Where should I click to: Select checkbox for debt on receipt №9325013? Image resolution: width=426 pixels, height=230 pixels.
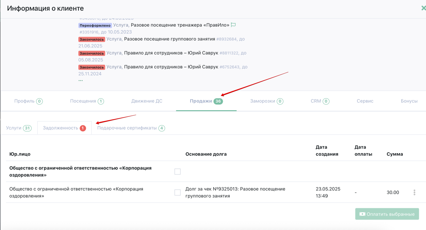(x=177, y=192)
